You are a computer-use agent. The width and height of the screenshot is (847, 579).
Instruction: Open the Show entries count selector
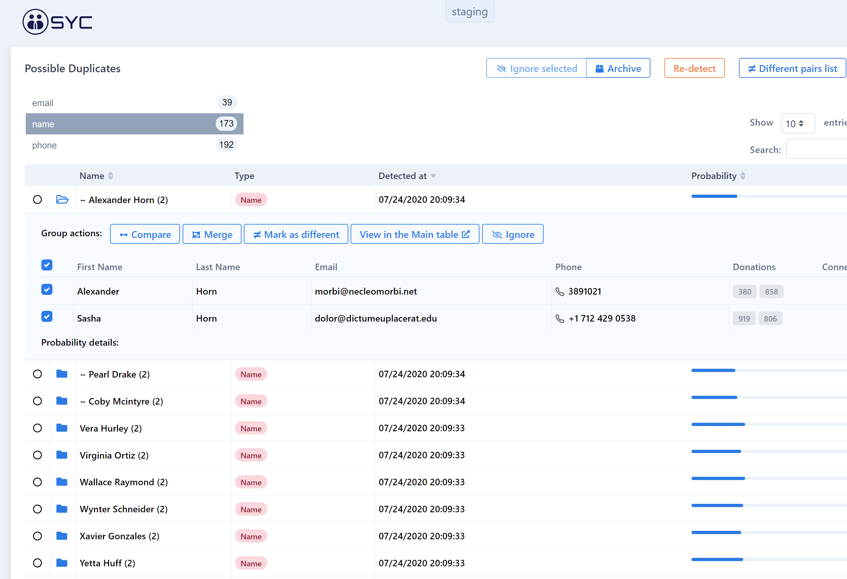pyautogui.click(x=798, y=123)
